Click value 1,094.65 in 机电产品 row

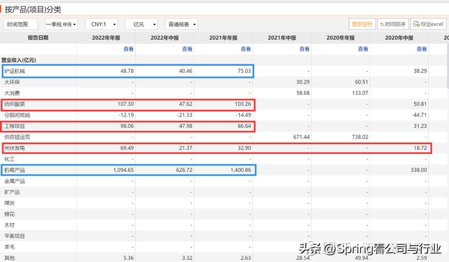coord(124,170)
